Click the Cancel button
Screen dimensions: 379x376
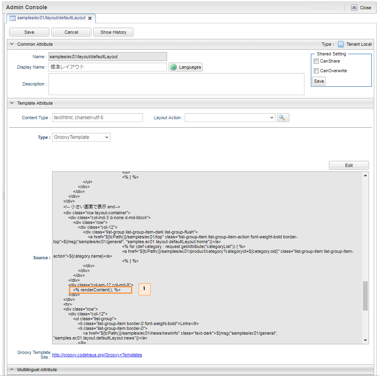point(71,32)
